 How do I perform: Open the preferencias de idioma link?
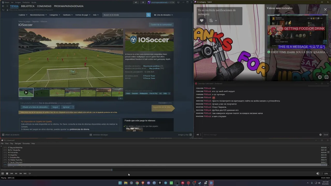pos(80,129)
